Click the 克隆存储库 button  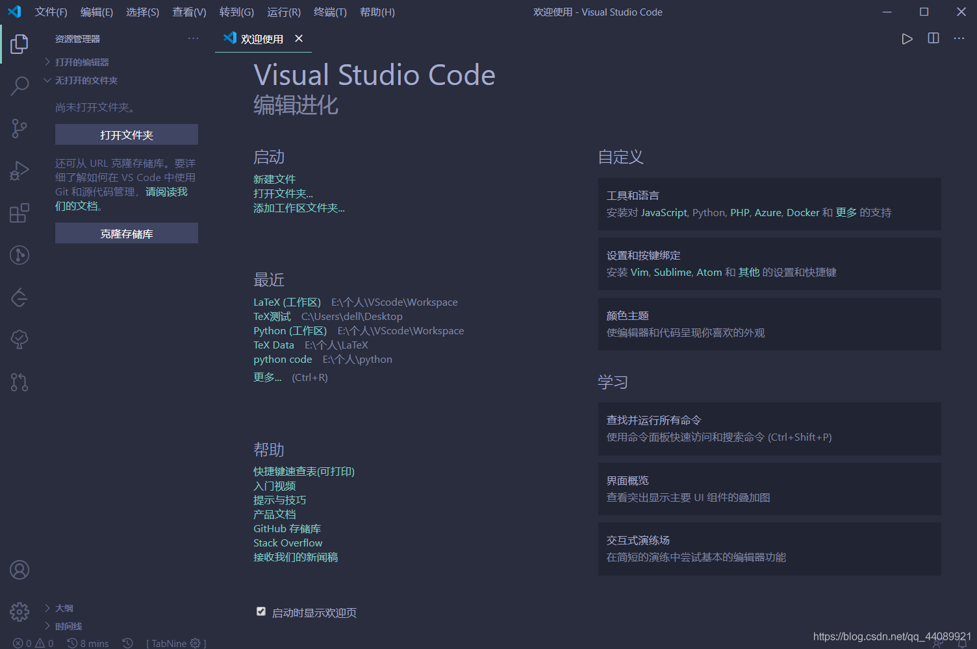pyautogui.click(x=127, y=233)
